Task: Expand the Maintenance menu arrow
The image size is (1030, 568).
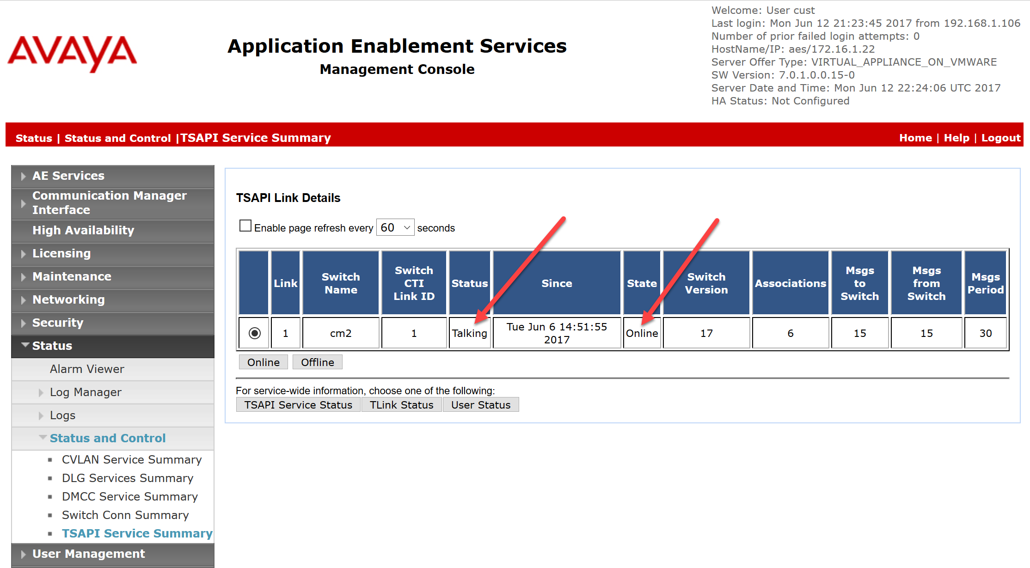Action: (x=23, y=277)
